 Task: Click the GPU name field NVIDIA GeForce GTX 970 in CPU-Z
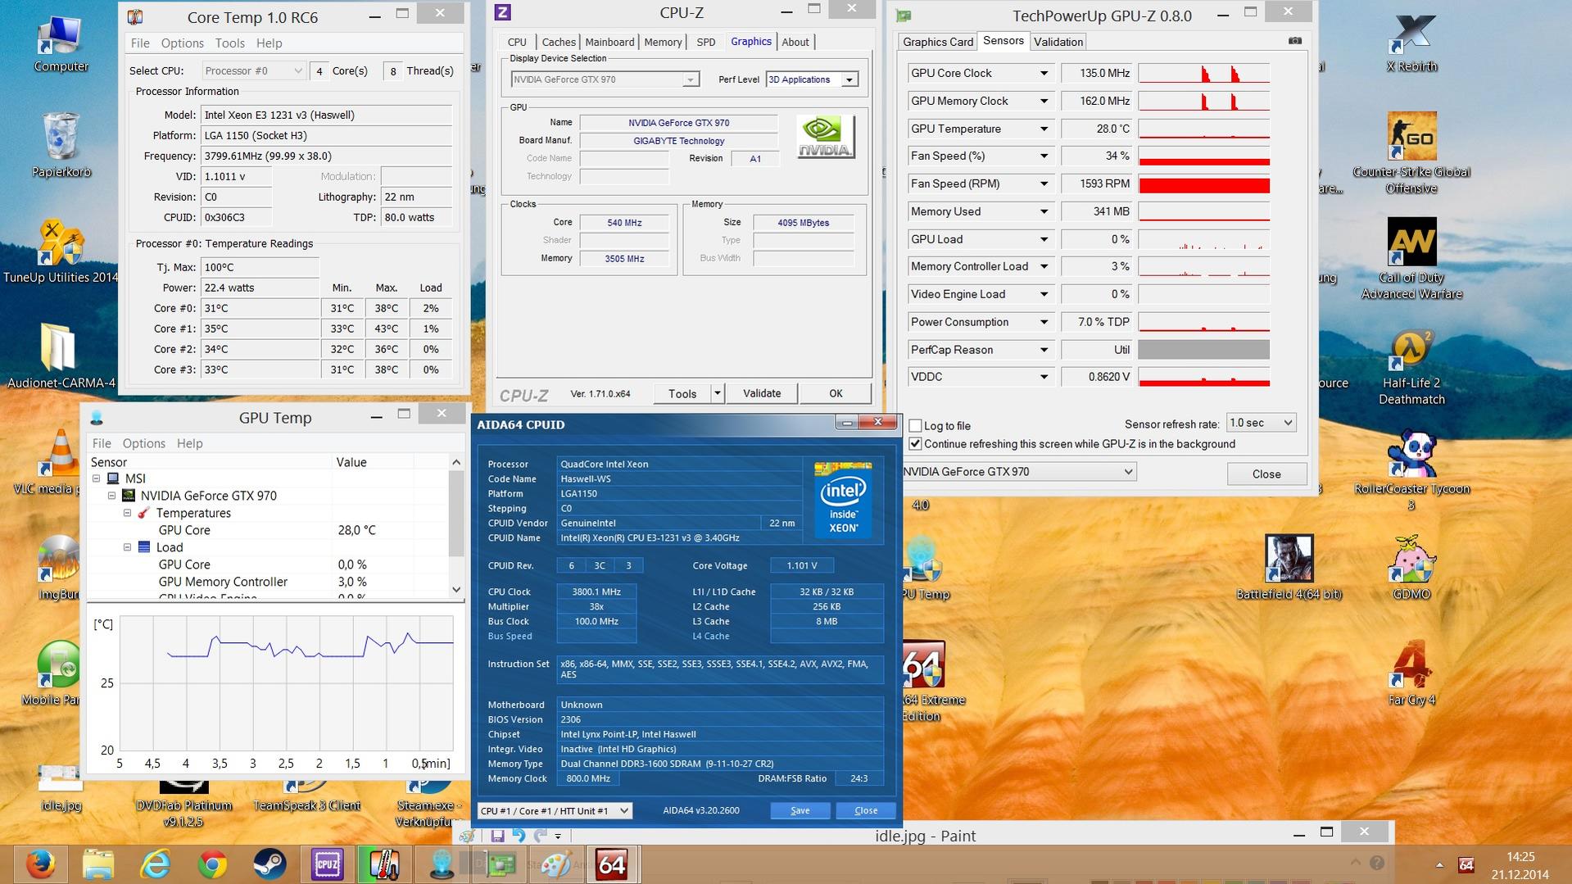(x=678, y=123)
